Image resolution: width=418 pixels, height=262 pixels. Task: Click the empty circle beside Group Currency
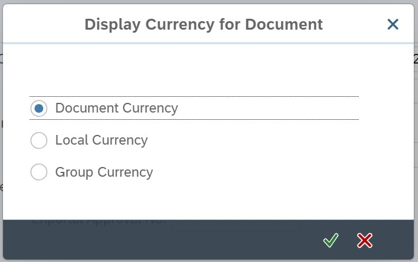(x=39, y=172)
